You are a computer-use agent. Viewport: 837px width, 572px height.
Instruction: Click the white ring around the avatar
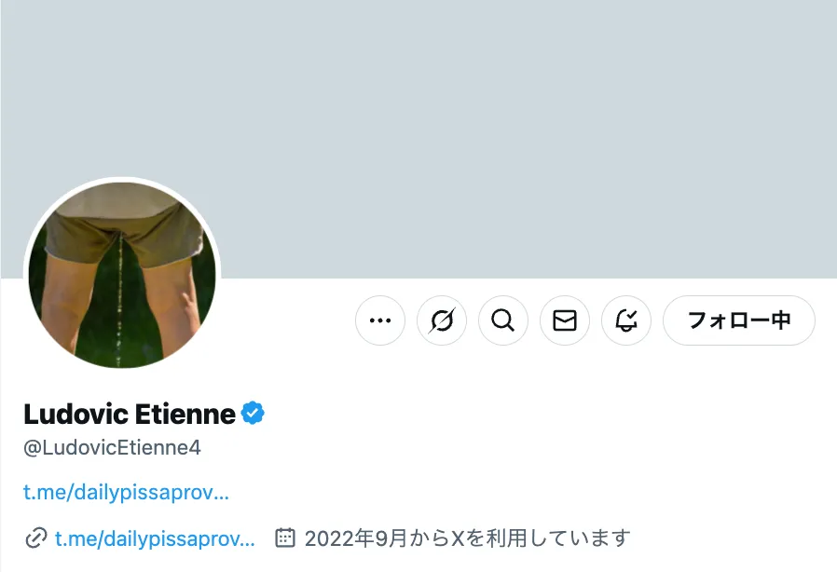point(122,180)
